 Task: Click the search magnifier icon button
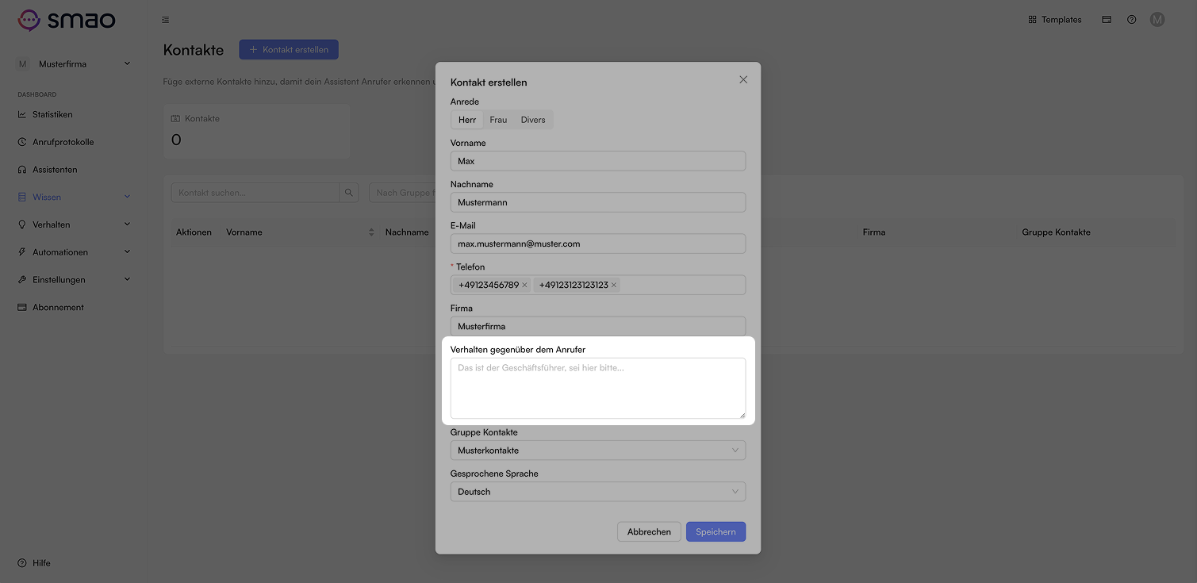coord(349,193)
